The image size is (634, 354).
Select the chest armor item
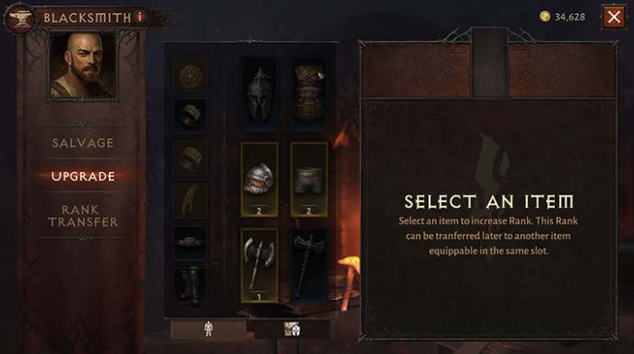tap(309, 94)
